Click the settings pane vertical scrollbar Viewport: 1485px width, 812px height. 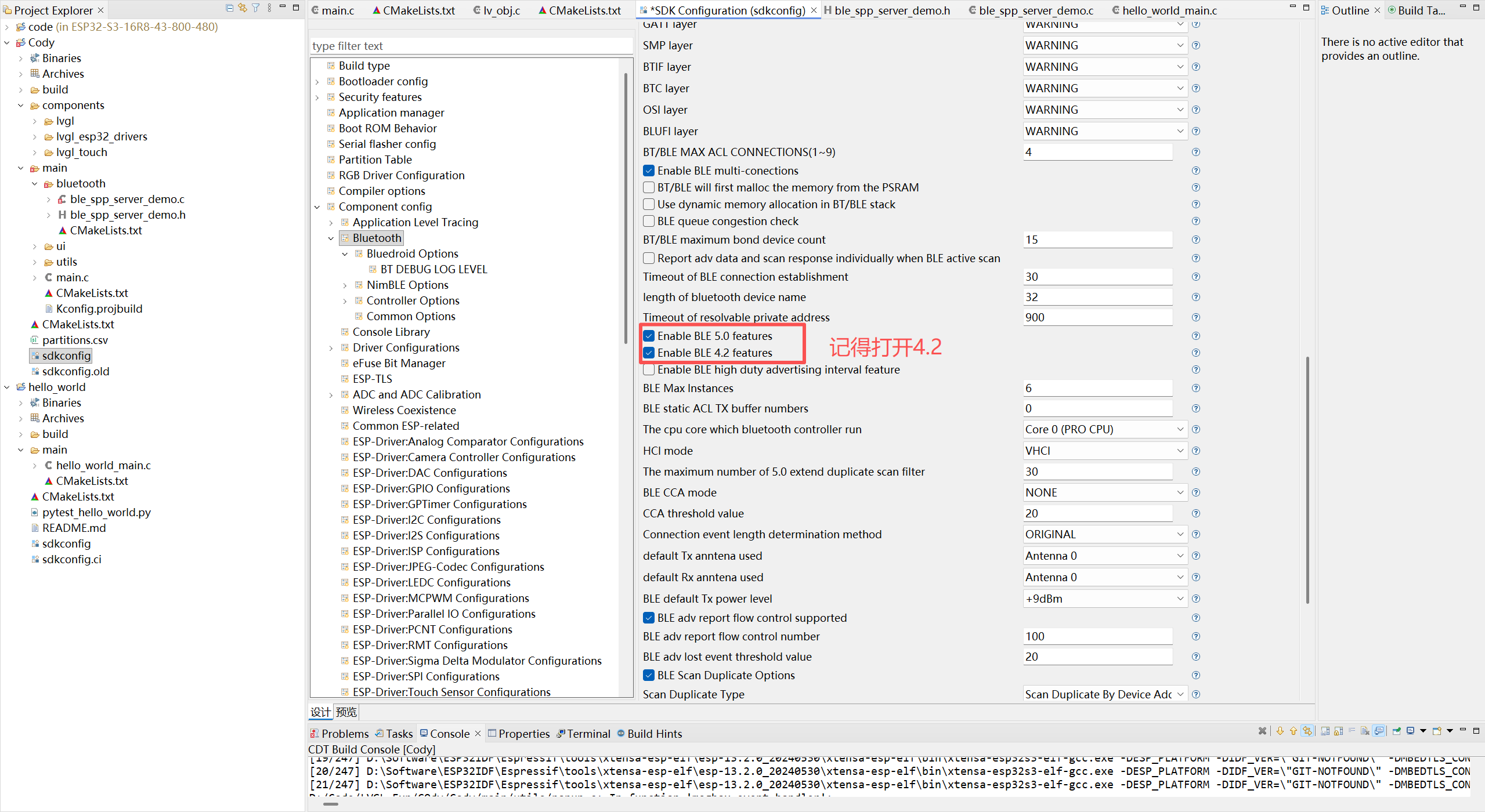click(x=1307, y=480)
